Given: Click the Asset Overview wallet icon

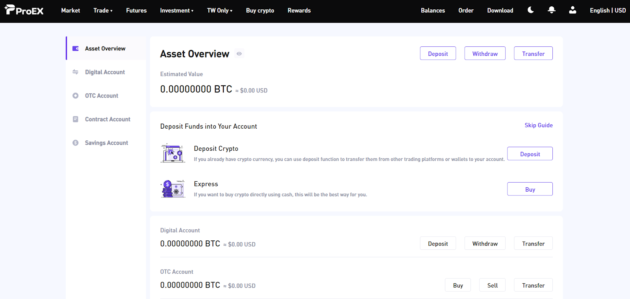Looking at the screenshot, I should (x=76, y=48).
